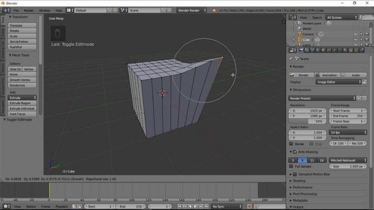Play the animation forward

pos(195,206)
